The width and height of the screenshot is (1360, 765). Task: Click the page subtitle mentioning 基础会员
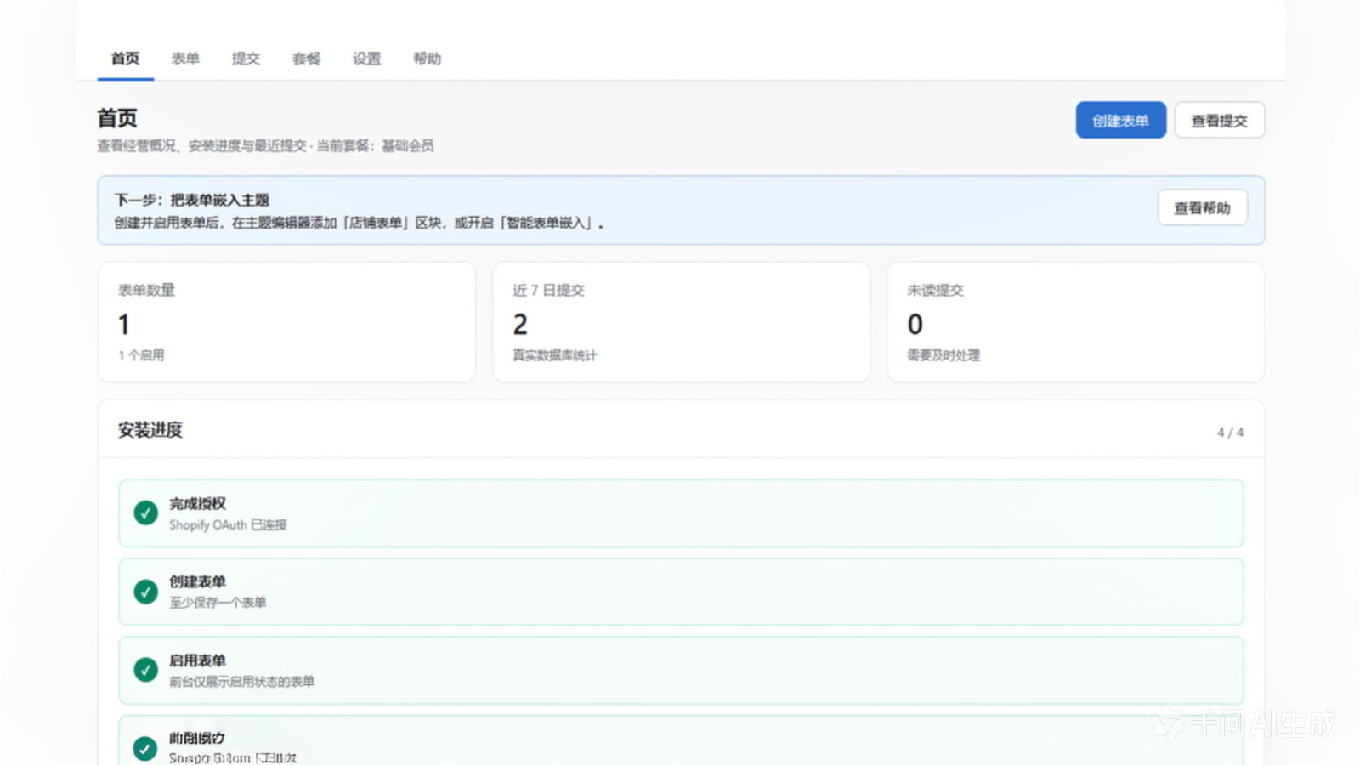pos(265,146)
